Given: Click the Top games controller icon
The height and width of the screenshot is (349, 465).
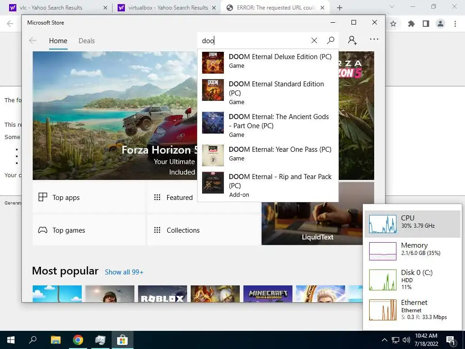Looking at the screenshot, I should pyautogui.click(x=43, y=230).
